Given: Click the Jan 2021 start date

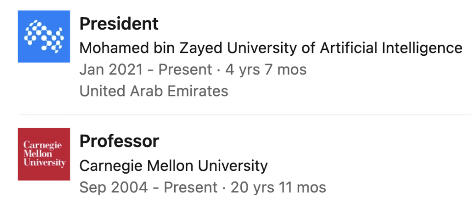Looking at the screenshot, I should click(111, 70).
